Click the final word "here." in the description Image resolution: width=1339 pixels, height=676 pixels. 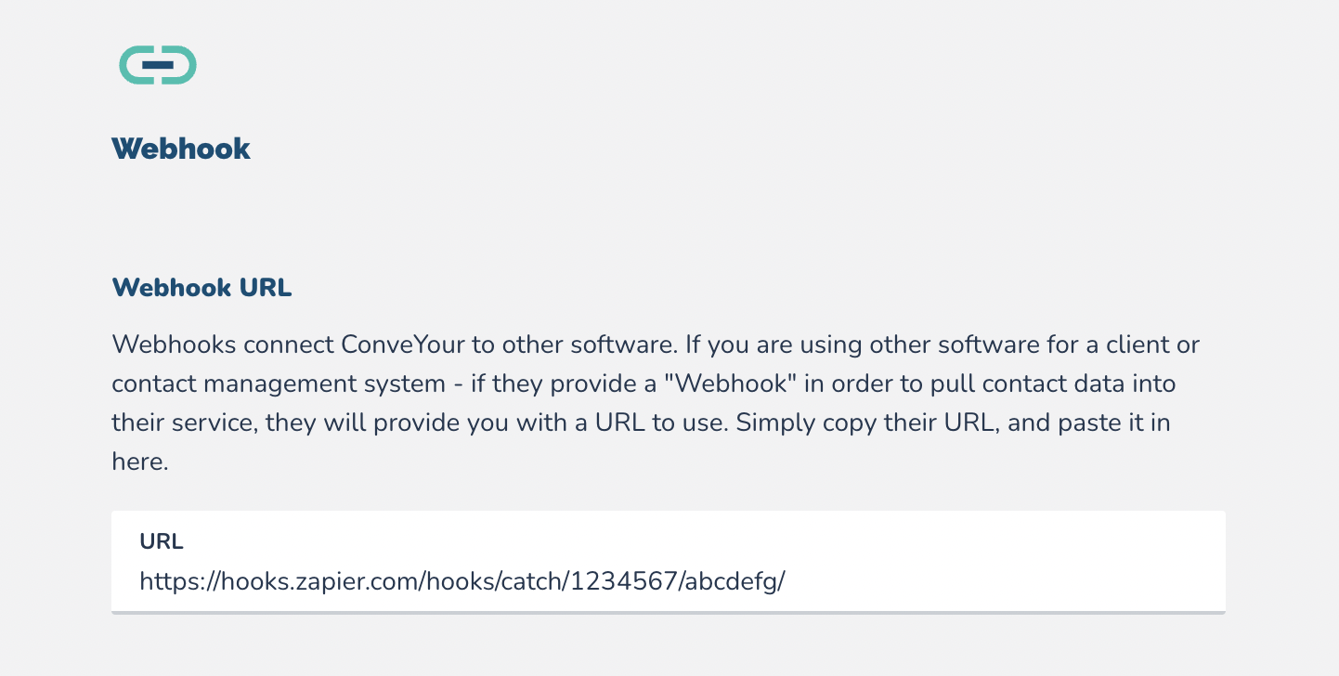[x=140, y=461]
